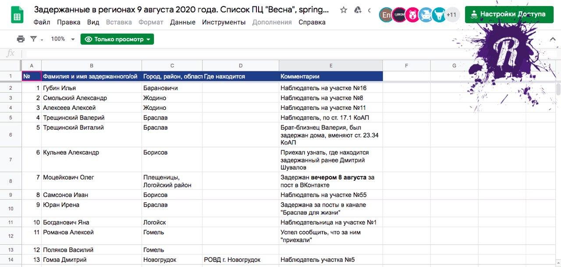
Task: Open the Справка menu
Action: tap(312, 22)
